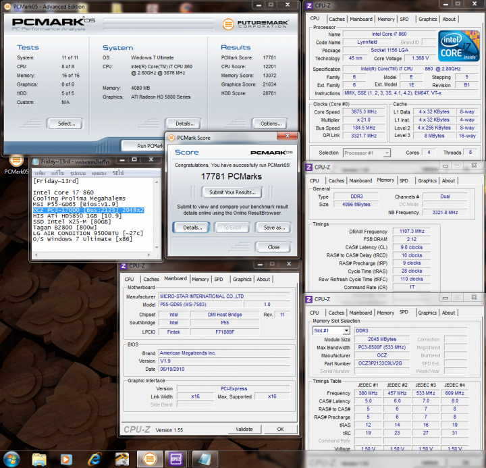The width and height of the screenshot is (486, 468).
Task: Click Notepad title bar icon
Action: point(35,161)
